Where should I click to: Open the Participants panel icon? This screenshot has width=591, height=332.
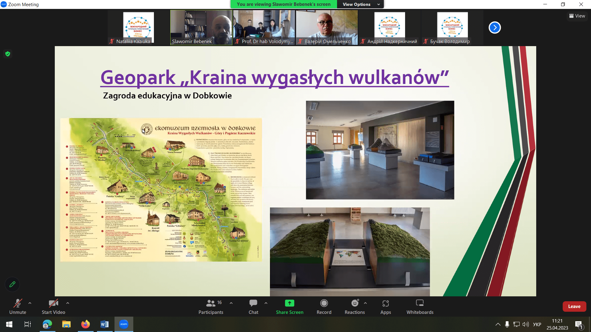point(211,303)
